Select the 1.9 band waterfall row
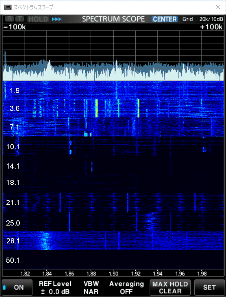The width and height of the screenshot is (226, 297). [112, 90]
